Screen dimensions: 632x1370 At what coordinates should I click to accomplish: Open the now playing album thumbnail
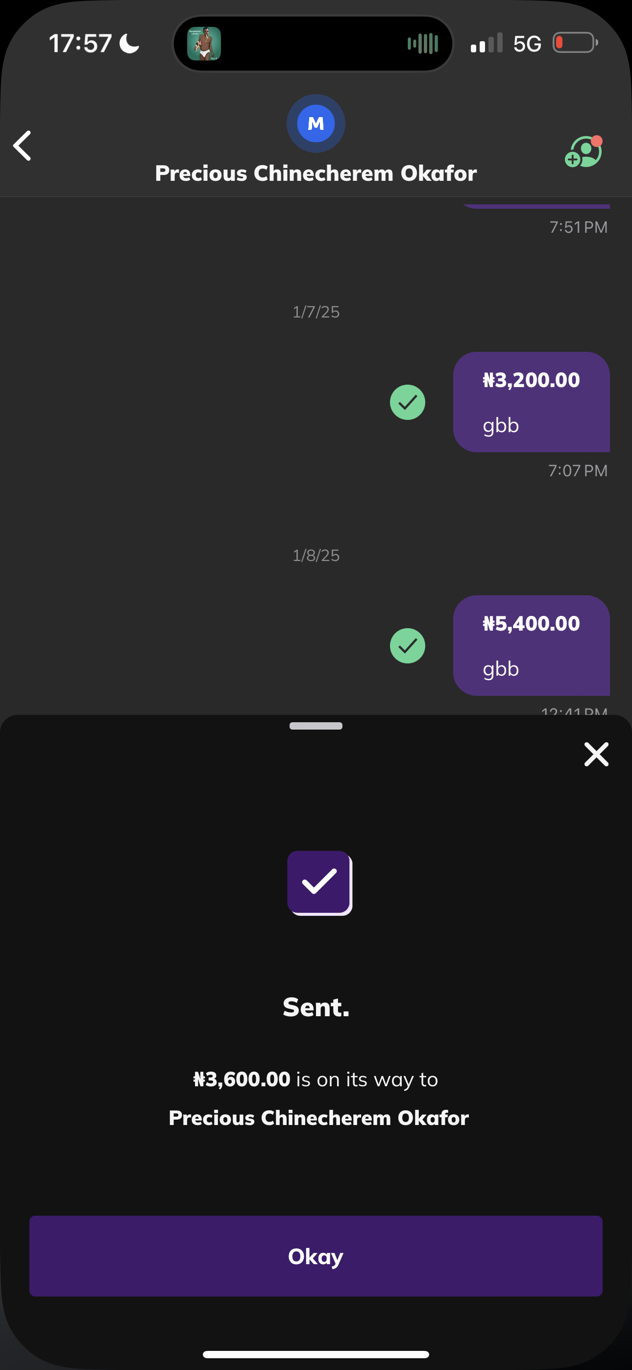pyautogui.click(x=204, y=44)
